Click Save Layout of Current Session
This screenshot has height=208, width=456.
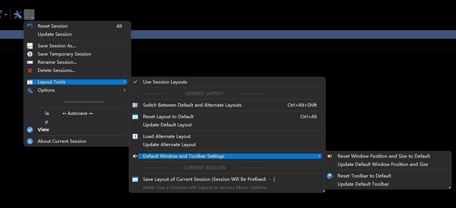click(208, 179)
